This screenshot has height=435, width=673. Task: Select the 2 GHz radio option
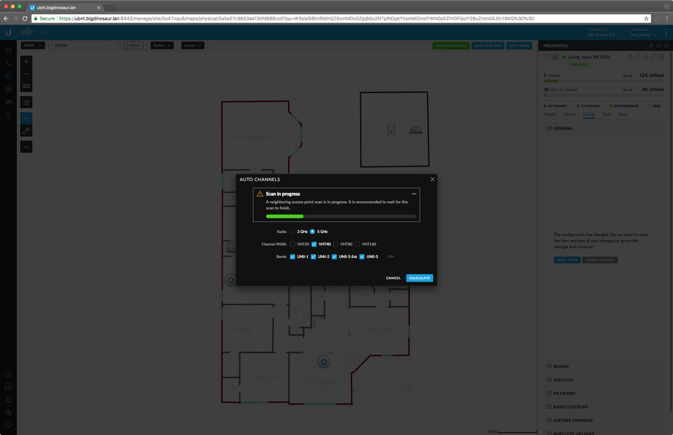pos(292,232)
